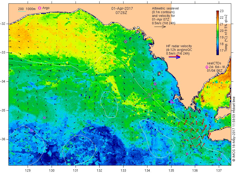The image size is (237, 174).
Task: Click the 'HF radar velocity' text
Action: pos(179,46)
